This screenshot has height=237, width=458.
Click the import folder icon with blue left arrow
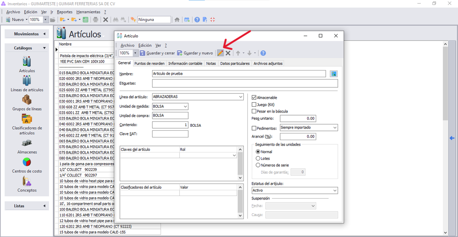[63, 20]
